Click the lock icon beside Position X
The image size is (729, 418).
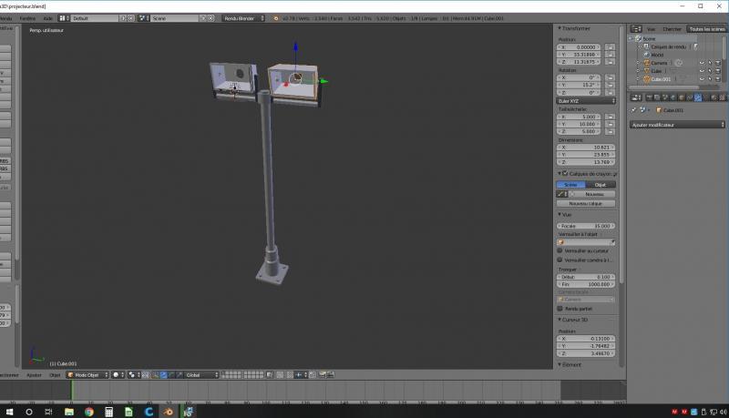[610, 46]
